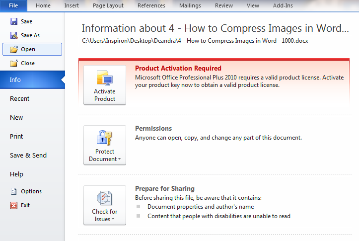The height and width of the screenshot is (241, 359).
Task: Click the Activate Product button
Action: pyautogui.click(x=105, y=85)
